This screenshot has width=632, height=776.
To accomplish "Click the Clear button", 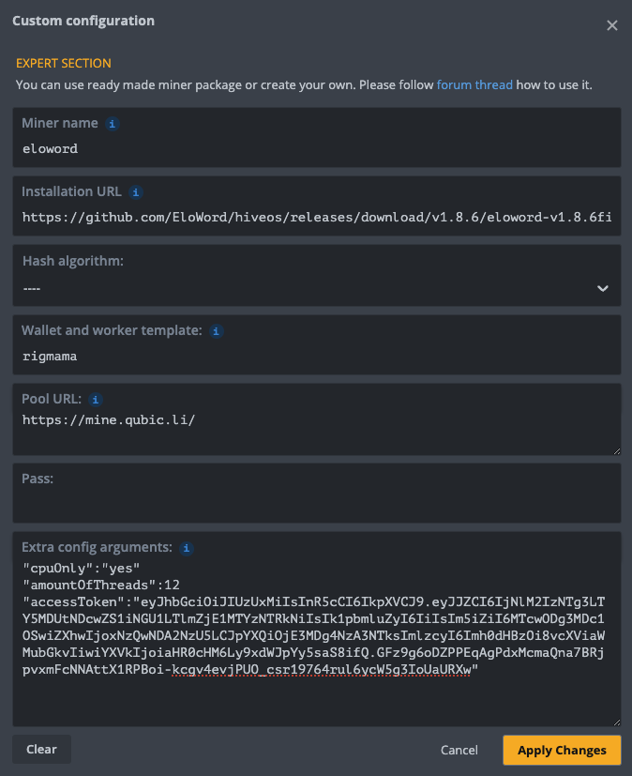I will 41,750.
